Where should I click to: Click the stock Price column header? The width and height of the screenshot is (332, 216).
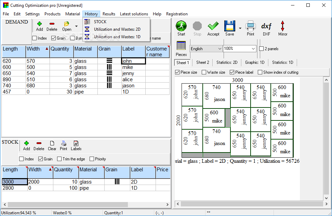[x=163, y=172]
